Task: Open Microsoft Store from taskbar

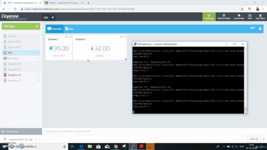Action: pos(98,146)
